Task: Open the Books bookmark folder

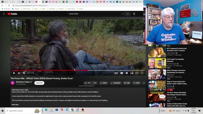Action: [x=43, y=9]
